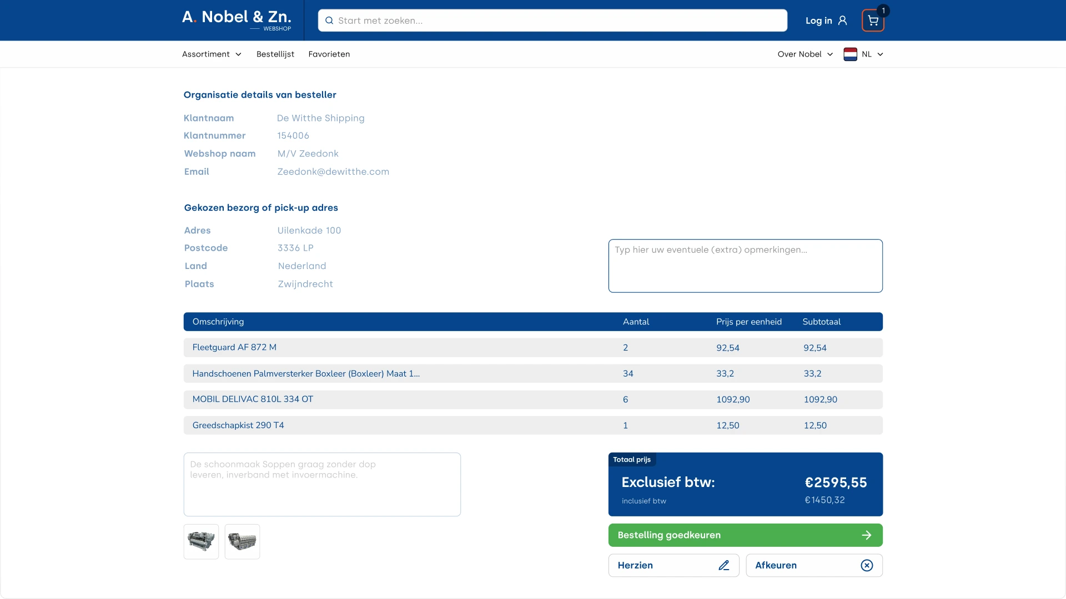Go to Favorieten in the navigation
This screenshot has height=599, width=1066.
[329, 54]
